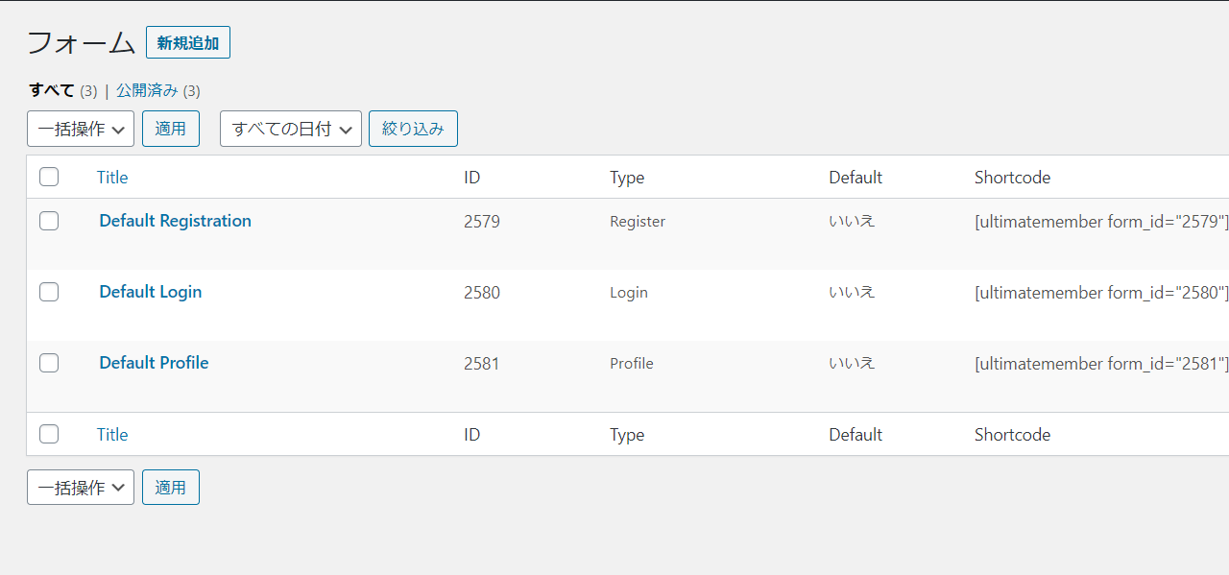Screen dimensions: 1229x575
Task: Switch to the 公開済み filter view
Action: click(147, 90)
